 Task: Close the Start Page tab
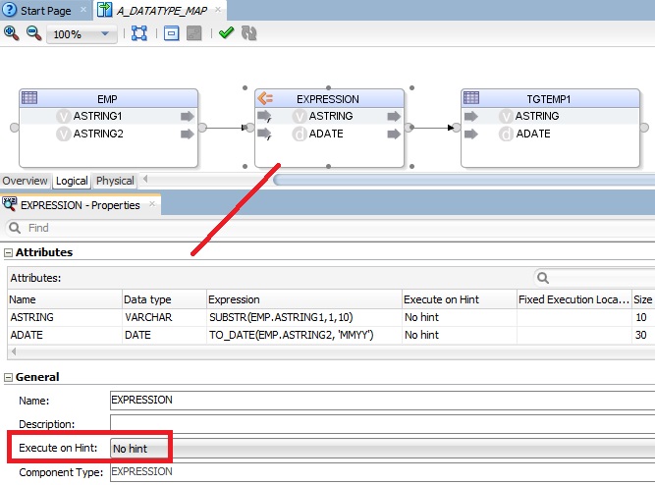[83, 9]
